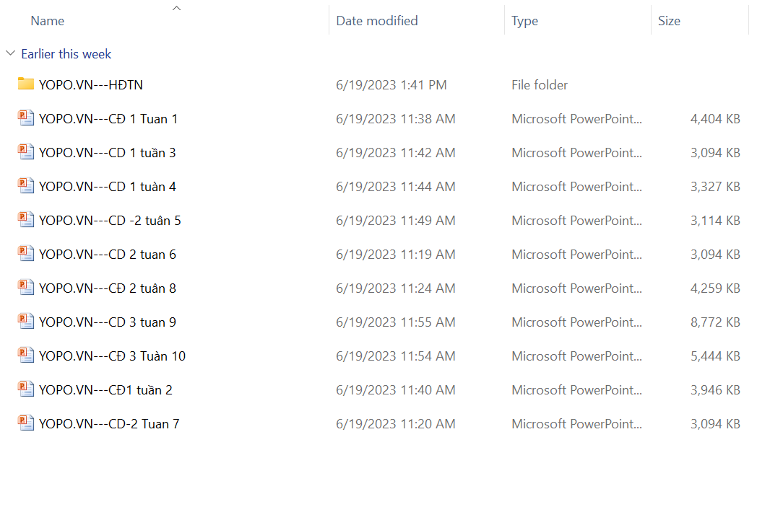The height and width of the screenshot is (525, 783).
Task: Select the 8,772 KB file size entry
Action: 715,322
